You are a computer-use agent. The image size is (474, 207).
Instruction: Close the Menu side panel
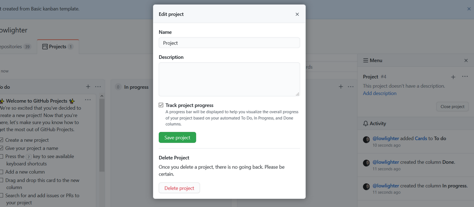[466, 60]
